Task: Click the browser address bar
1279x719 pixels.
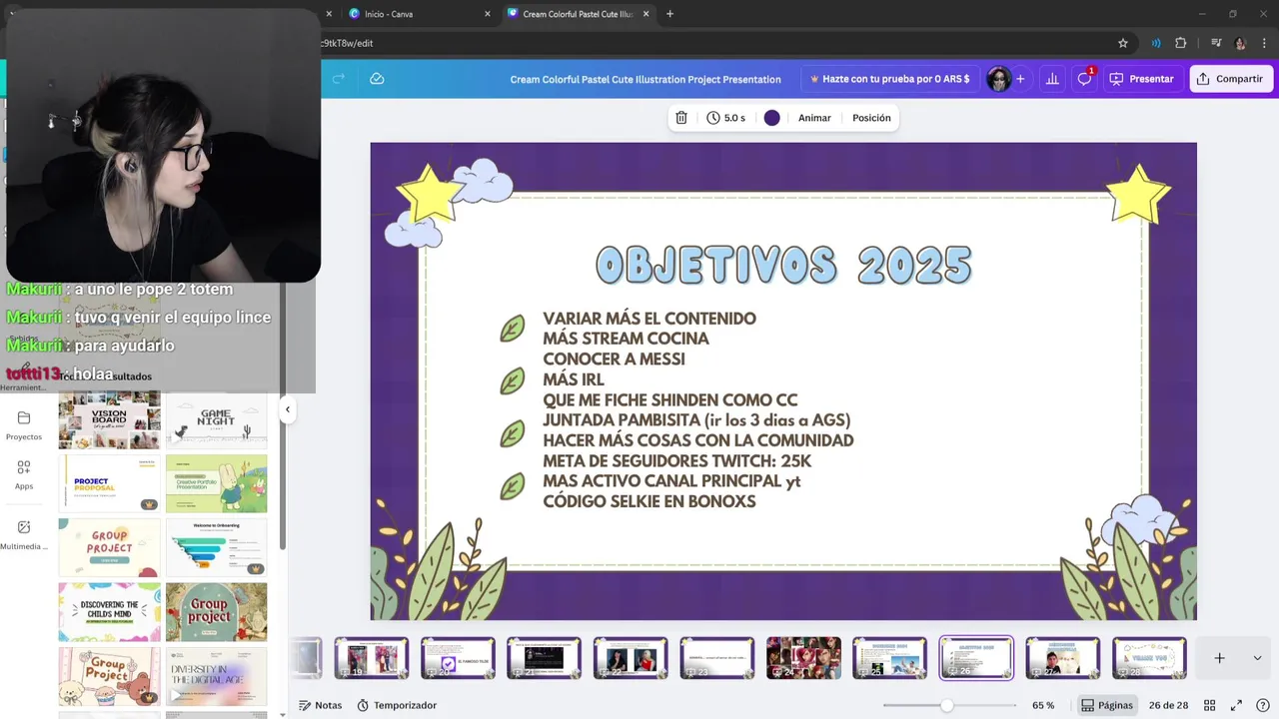Action: click(x=714, y=43)
